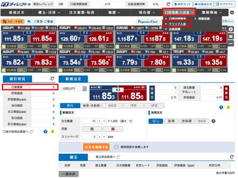Collapse rate panels with the minus icon
238x178 pixels.
click(231, 43)
